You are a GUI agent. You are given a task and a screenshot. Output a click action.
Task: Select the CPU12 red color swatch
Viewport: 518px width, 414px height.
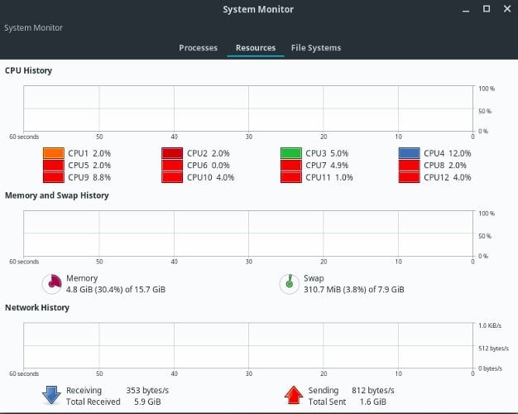coord(410,177)
